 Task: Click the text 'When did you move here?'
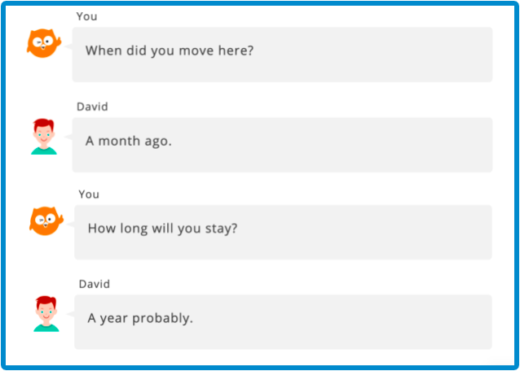[x=170, y=50]
